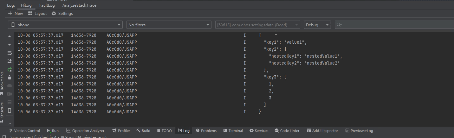Expand the phone device dropdown

65,25
